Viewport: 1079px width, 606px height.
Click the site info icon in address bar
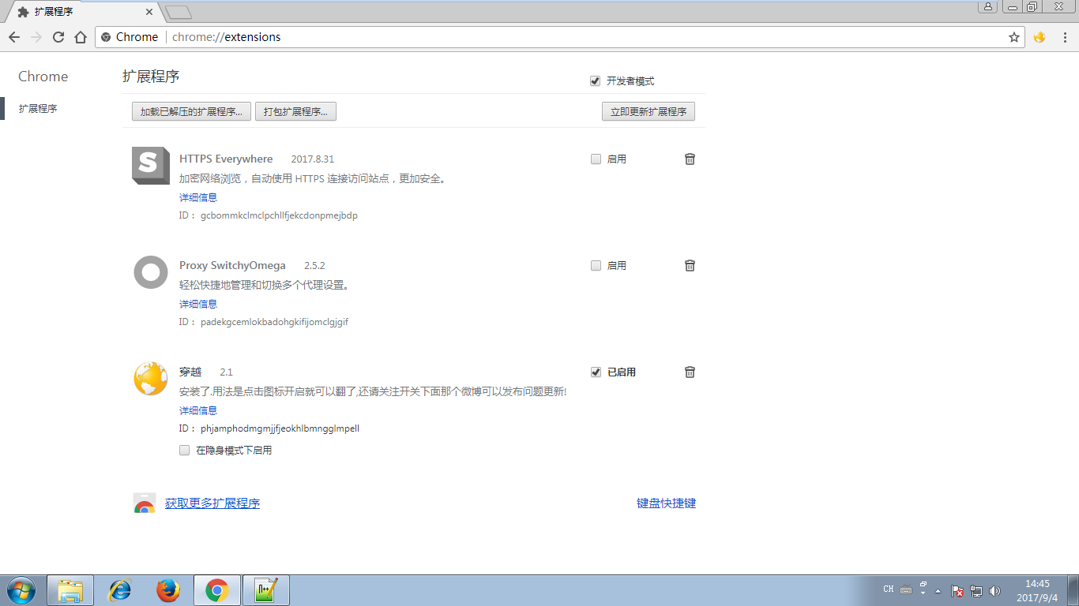[106, 37]
